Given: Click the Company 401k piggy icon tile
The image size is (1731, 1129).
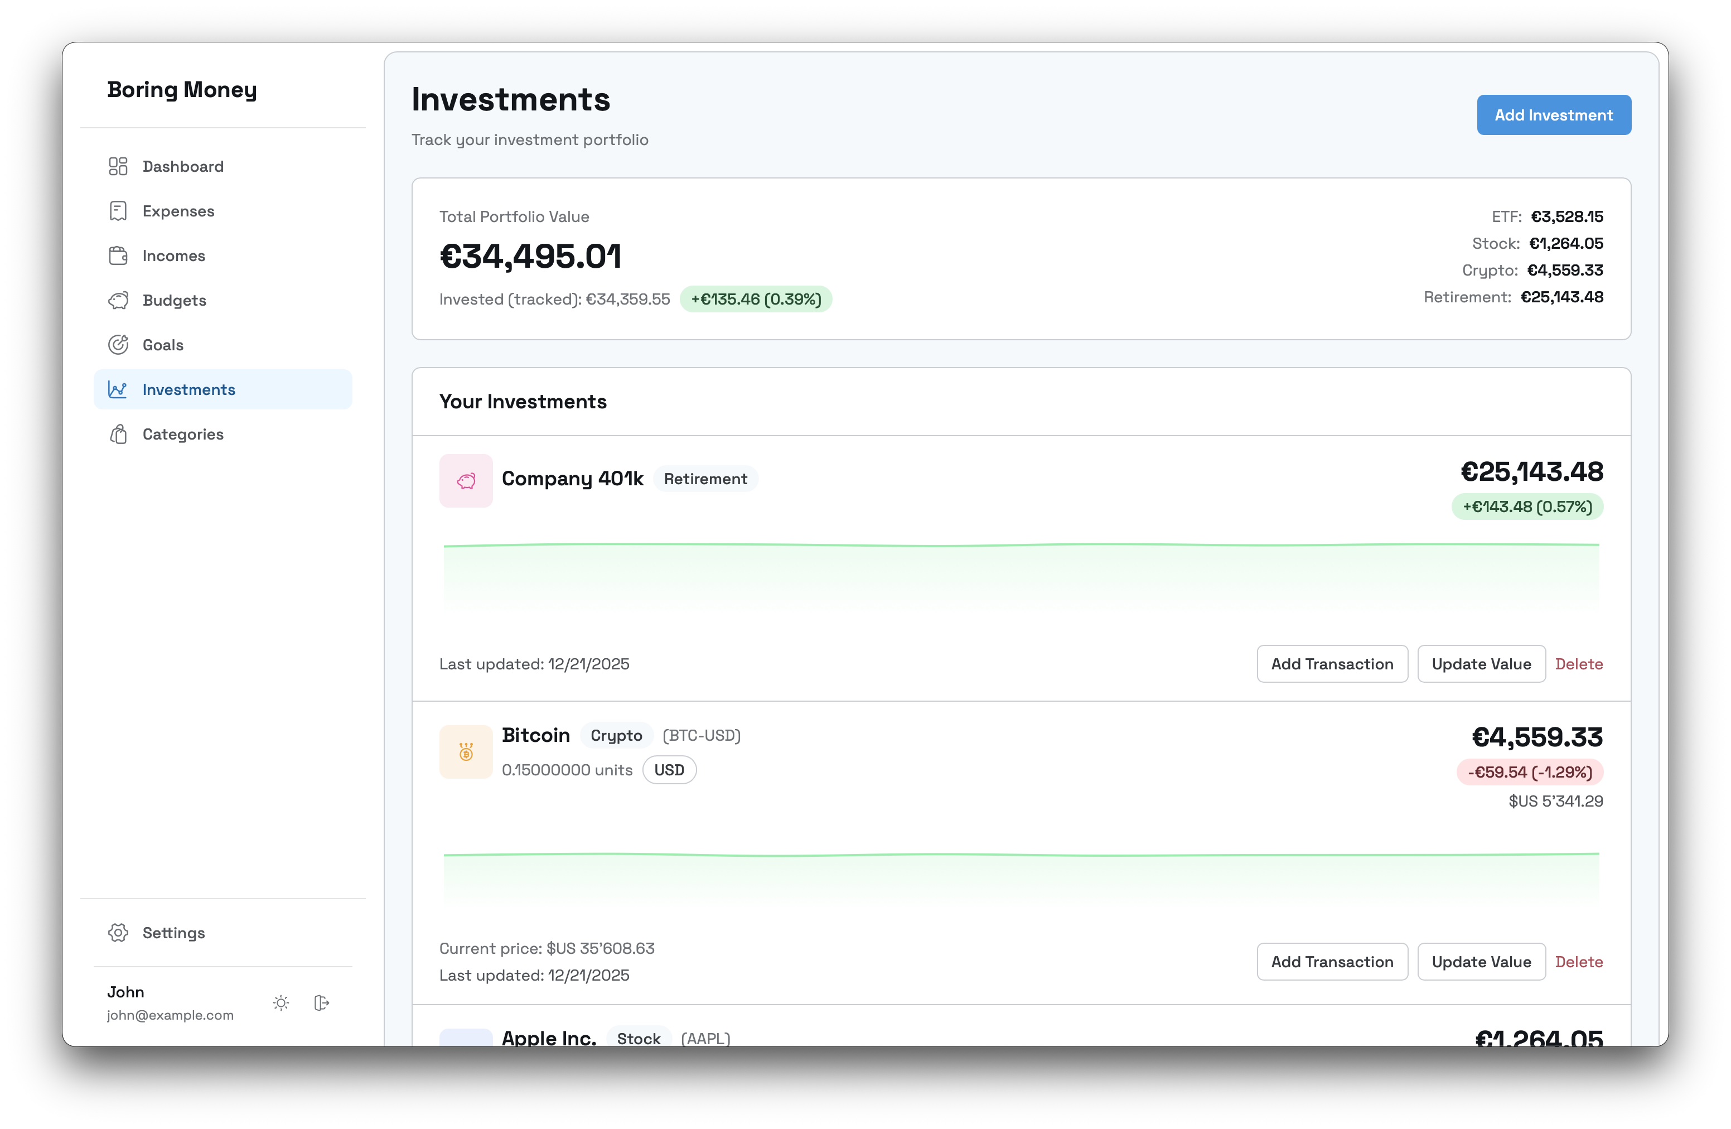Looking at the screenshot, I should [x=466, y=481].
